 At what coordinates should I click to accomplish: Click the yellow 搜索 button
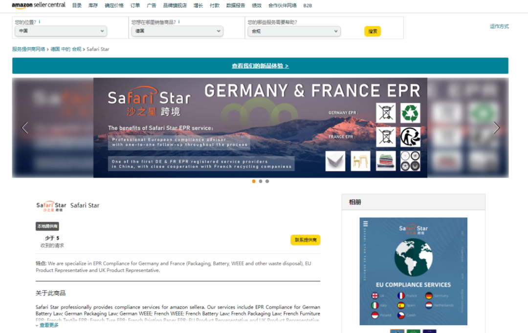pos(373,31)
